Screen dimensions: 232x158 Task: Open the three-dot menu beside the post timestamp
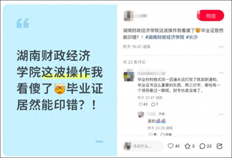[x=221, y=47]
